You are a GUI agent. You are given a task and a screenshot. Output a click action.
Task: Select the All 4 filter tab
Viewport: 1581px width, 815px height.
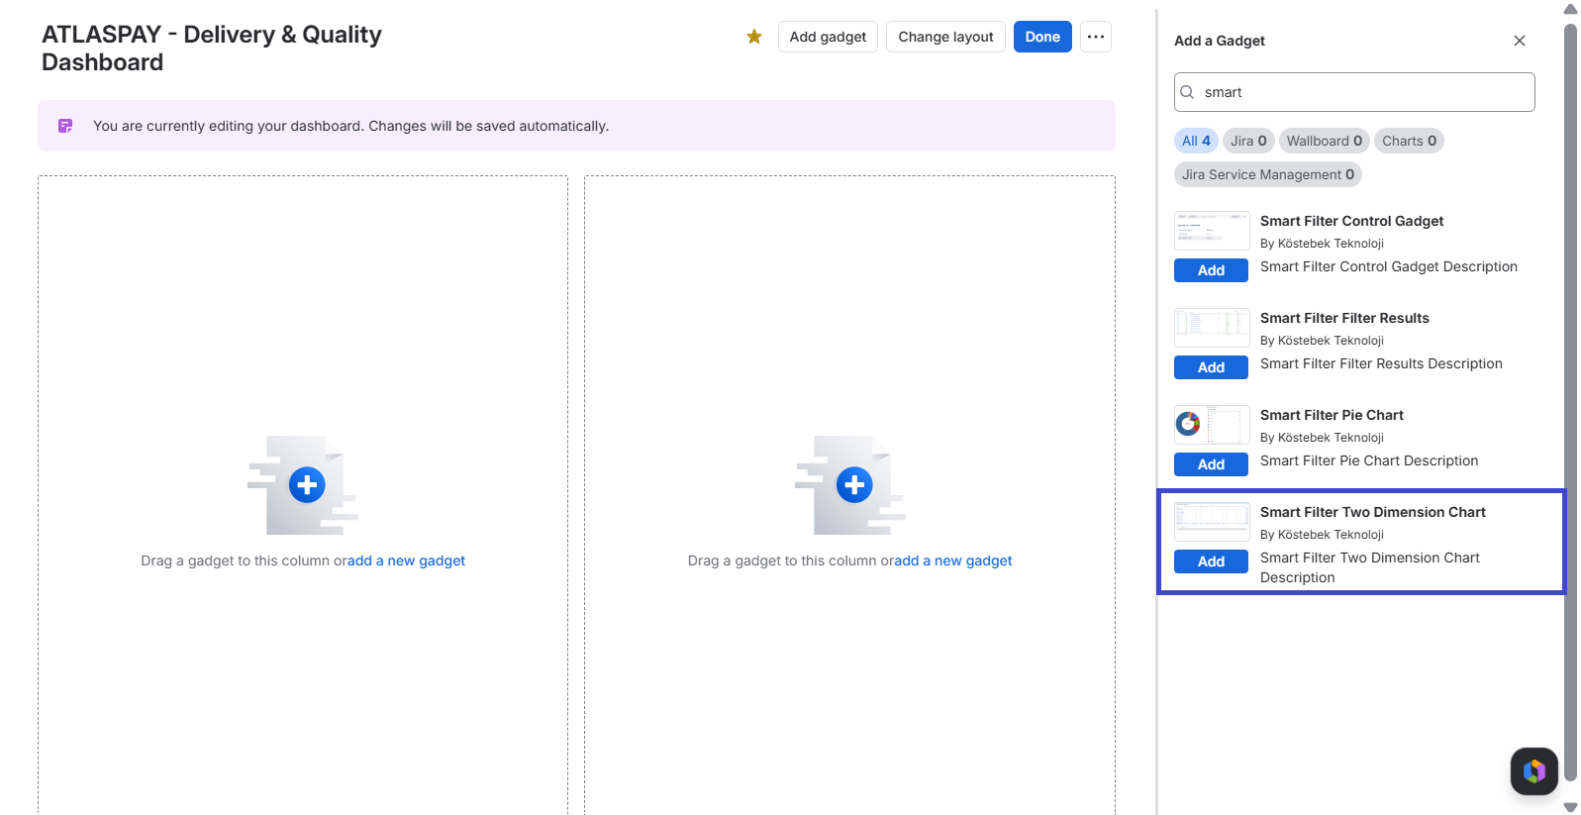pyautogui.click(x=1196, y=141)
